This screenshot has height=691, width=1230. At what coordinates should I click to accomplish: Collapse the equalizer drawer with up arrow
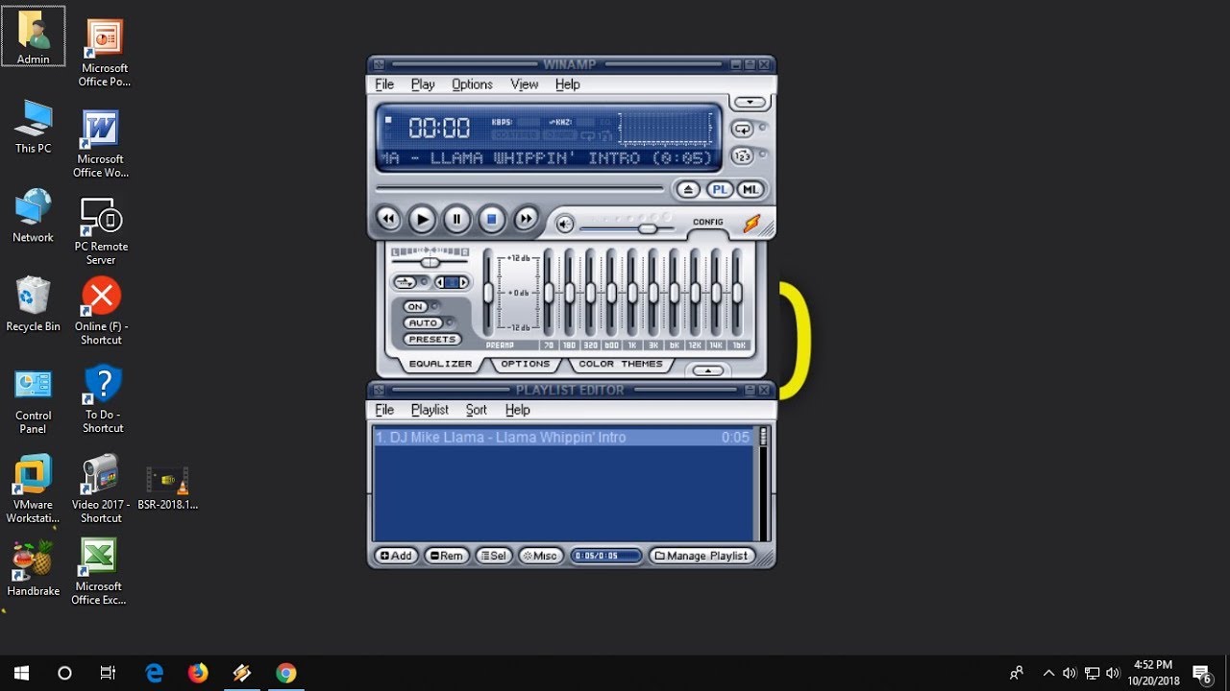click(x=708, y=370)
